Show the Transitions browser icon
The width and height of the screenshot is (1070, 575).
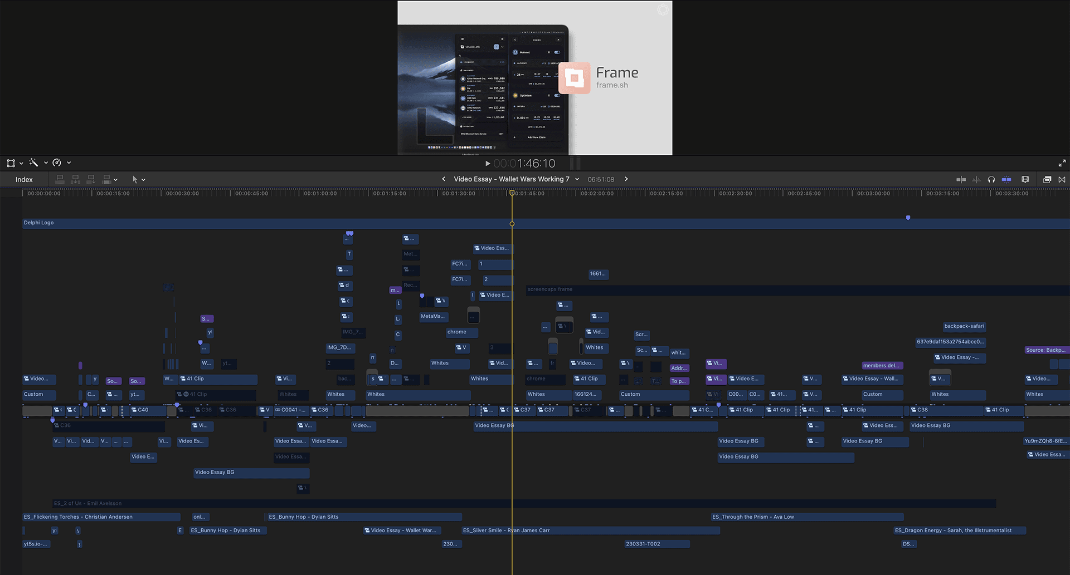point(1062,179)
